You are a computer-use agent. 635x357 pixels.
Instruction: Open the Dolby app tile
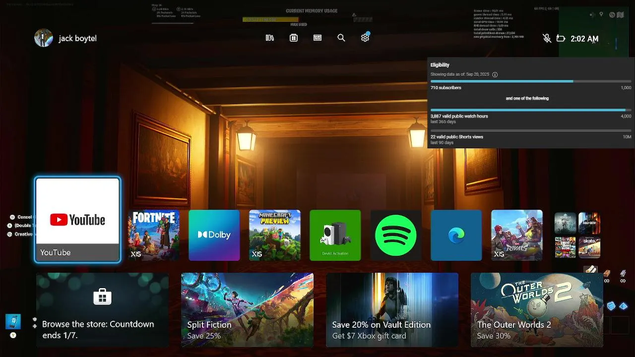tap(214, 235)
